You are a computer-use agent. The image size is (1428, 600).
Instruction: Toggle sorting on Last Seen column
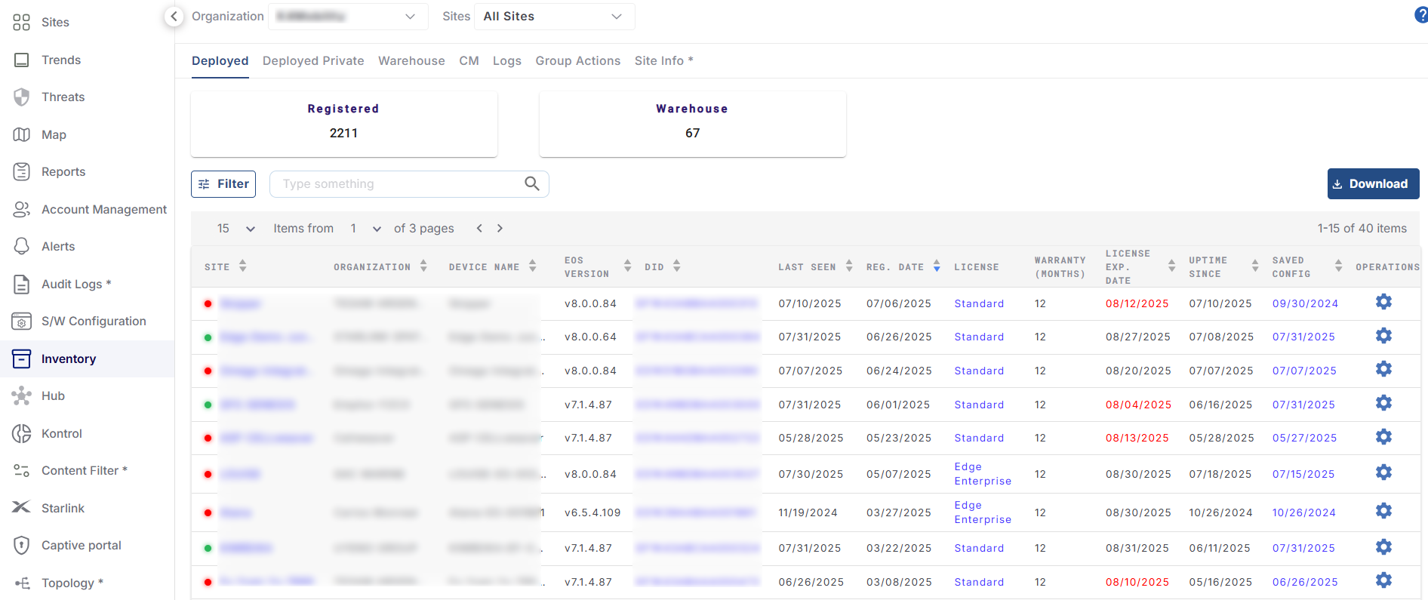pos(849,266)
